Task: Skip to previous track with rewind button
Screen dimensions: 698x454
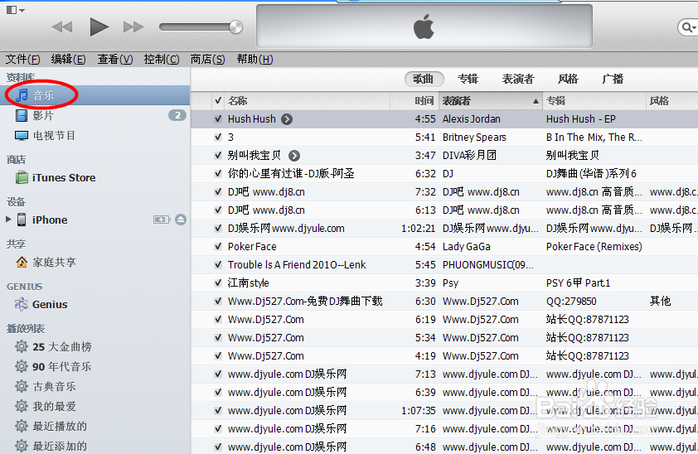Action: tap(62, 27)
